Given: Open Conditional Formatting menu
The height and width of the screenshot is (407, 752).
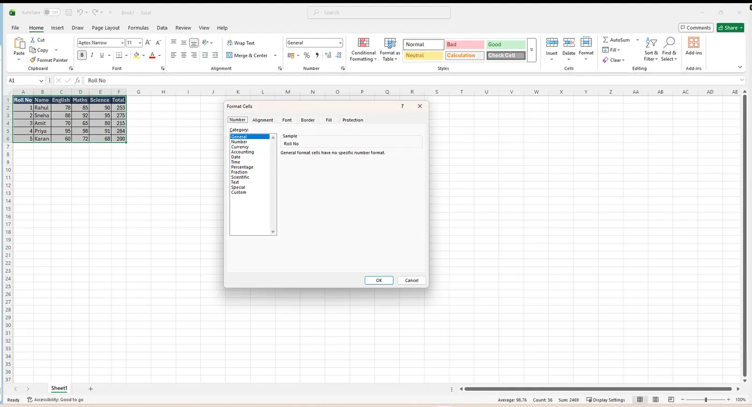Looking at the screenshot, I should coord(363,49).
